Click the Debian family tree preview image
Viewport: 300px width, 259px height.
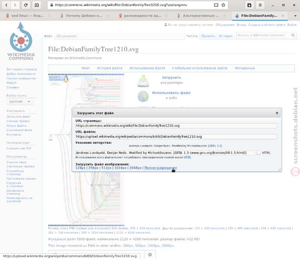(86, 150)
